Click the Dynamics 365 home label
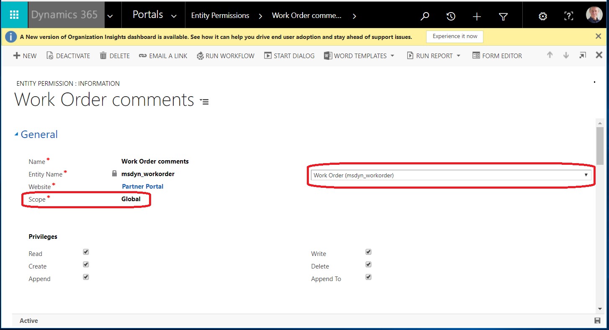Viewport: 609px width, 330px height. point(64,15)
